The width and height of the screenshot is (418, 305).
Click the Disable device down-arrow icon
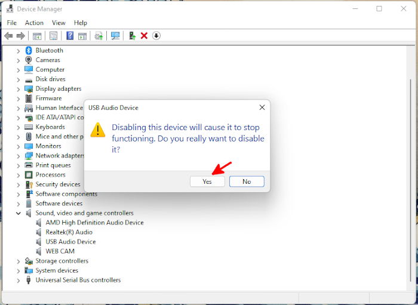click(156, 36)
